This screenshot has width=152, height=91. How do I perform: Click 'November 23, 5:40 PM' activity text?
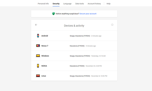click(x=94, y=66)
